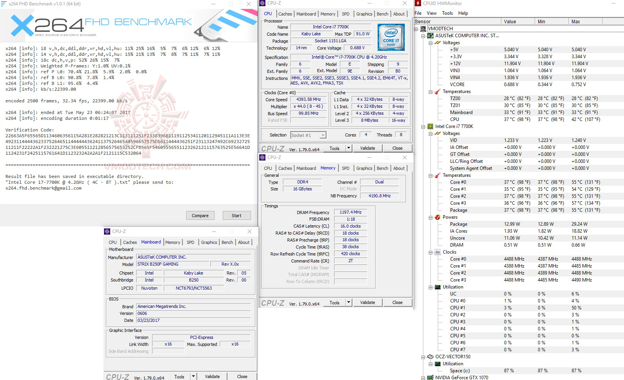Viewport: 624px width, 380px height.
Task: Collapse the ASUSTeK COMPUTER INC. node
Action: point(423,36)
